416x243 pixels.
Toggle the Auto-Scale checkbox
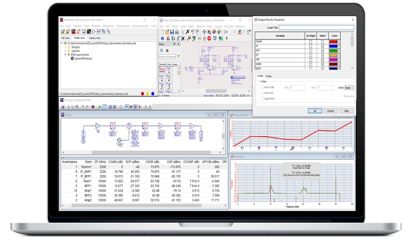tap(262, 87)
